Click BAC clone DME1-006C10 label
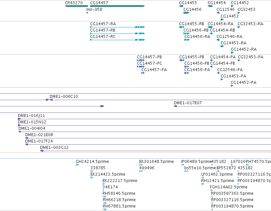The image size is (271, 211). 64,97
